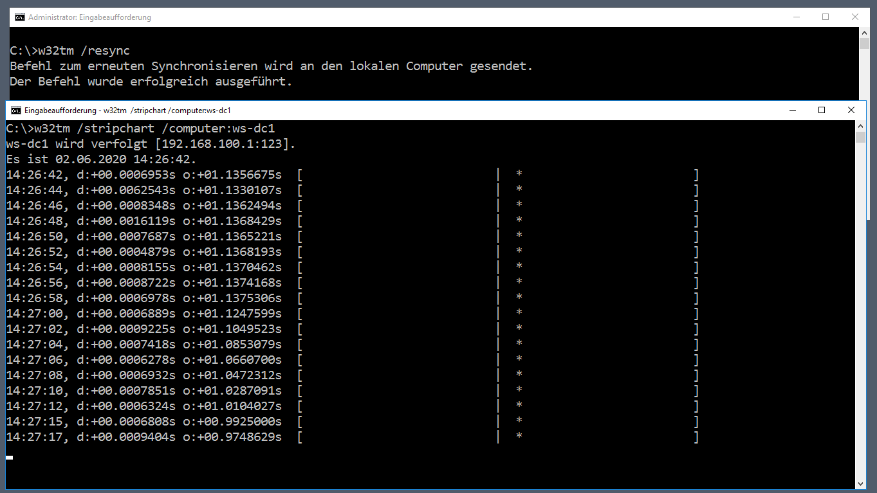Viewport: 877px width, 493px height.
Task: Close the w32tm stripchart window
Action: [851, 110]
